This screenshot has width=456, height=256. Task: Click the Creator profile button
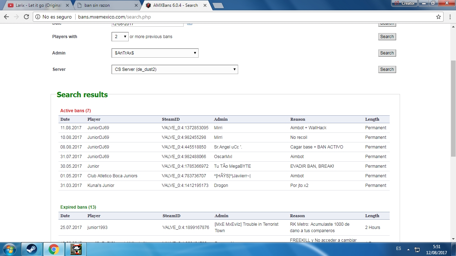[x=405, y=3]
